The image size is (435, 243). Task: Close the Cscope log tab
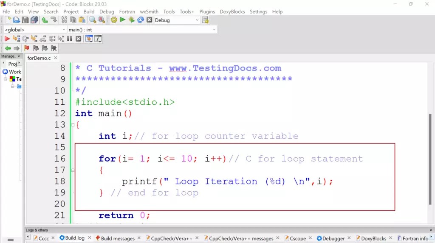coord(310,238)
